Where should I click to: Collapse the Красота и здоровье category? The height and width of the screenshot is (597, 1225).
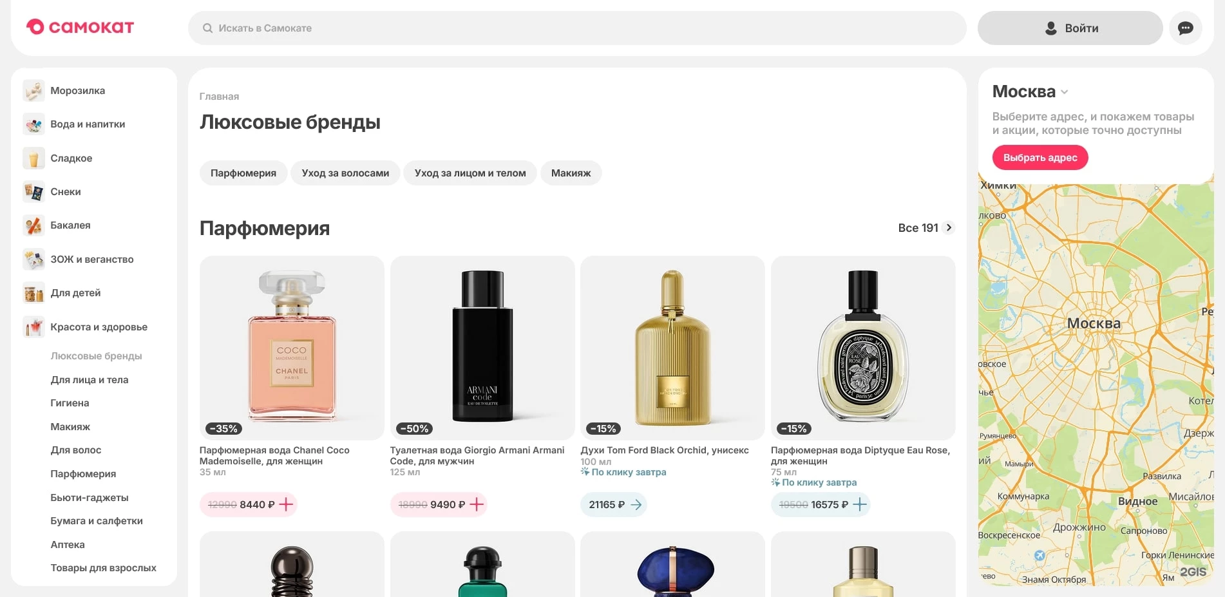pyautogui.click(x=99, y=327)
